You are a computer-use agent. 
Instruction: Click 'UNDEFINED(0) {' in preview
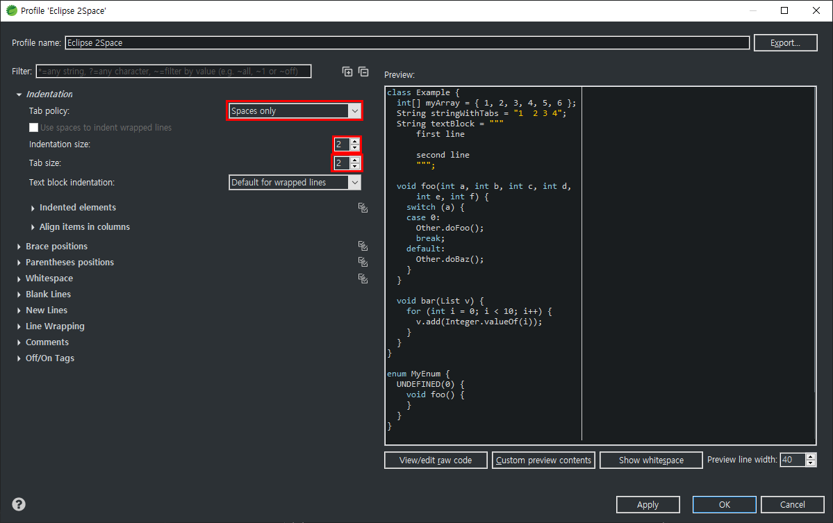point(430,384)
